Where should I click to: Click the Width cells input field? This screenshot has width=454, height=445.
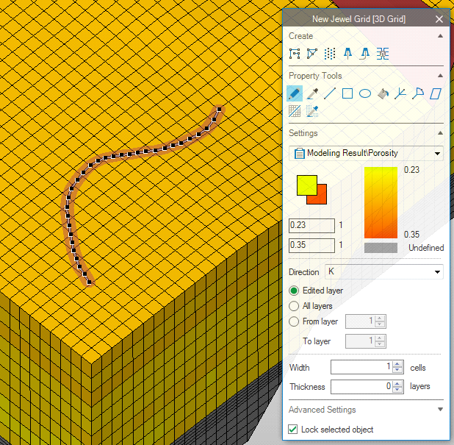(361, 367)
